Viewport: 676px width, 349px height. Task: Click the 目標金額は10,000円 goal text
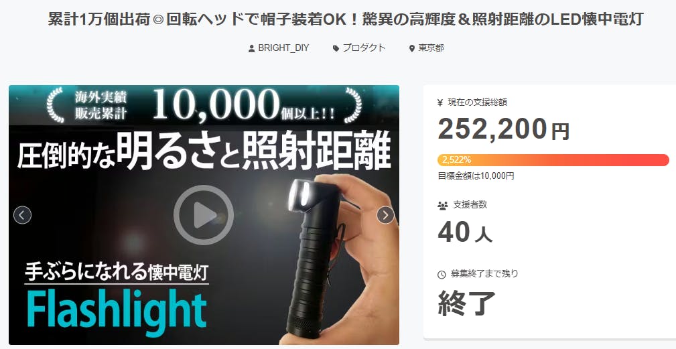476,176
